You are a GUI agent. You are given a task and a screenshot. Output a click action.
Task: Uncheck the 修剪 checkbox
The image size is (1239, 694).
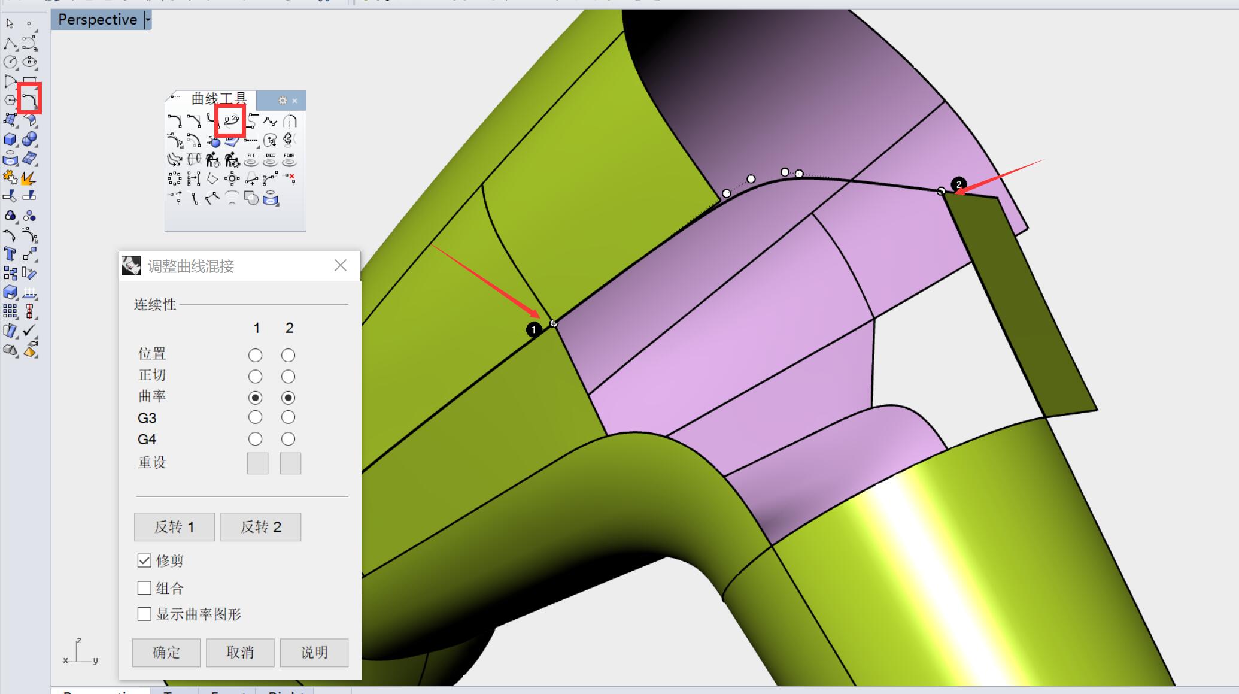click(144, 560)
